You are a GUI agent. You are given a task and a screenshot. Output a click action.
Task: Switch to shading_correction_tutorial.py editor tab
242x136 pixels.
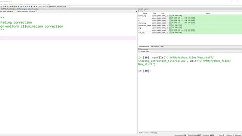(26, 11)
